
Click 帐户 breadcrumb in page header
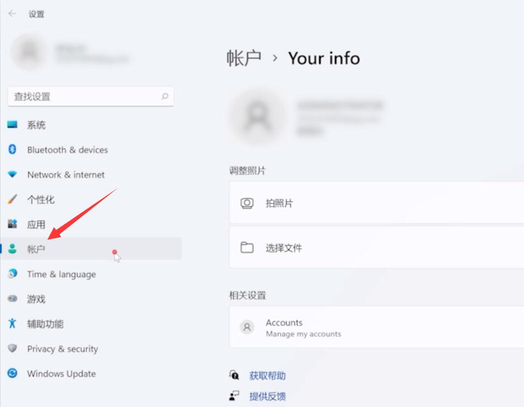pos(244,58)
